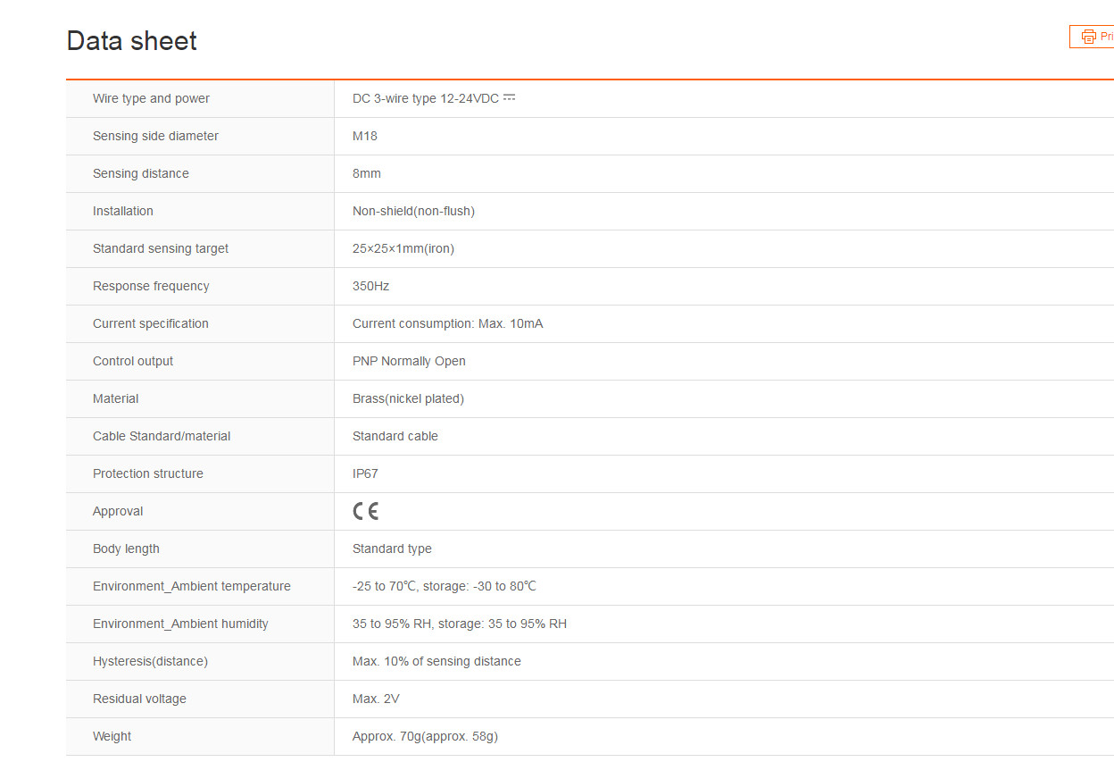Select the 8mm sensing distance value
This screenshot has height=762, width=1114.
pyautogui.click(x=367, y=173)
